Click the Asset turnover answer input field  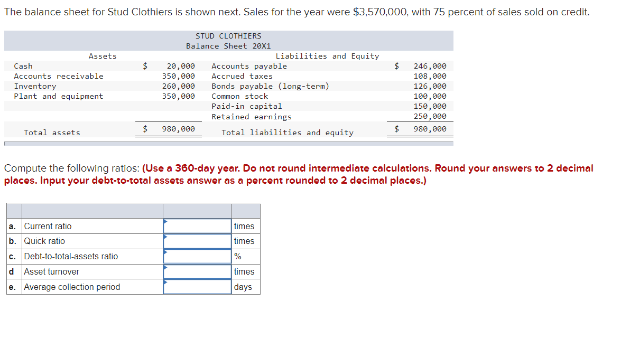click(197, 271)
